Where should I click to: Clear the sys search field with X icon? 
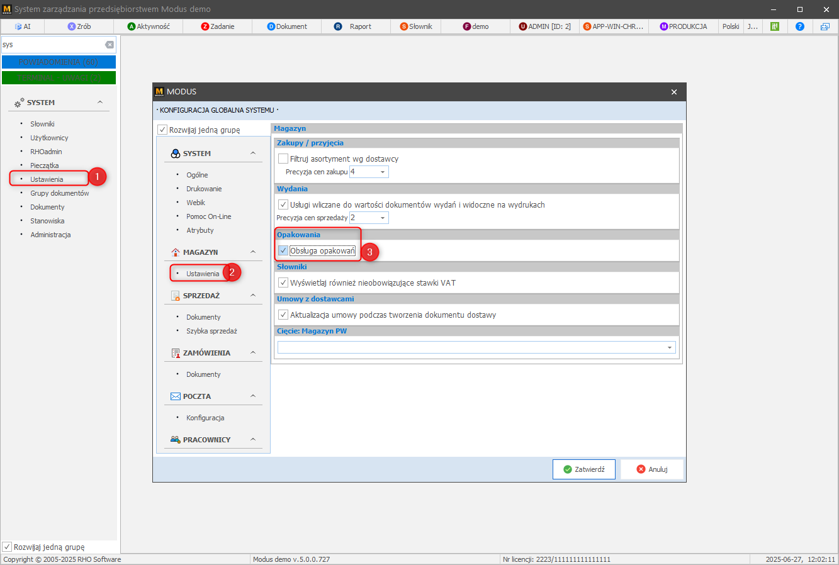click(110, 45)
